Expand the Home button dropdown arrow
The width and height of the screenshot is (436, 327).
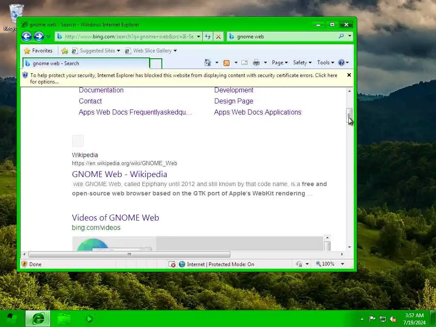(217, 63)
